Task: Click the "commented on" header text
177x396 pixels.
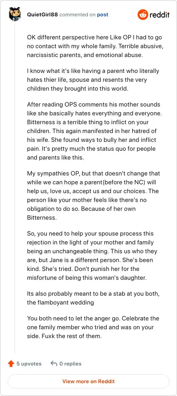Action: pyautogui.click(x=77, y=15)
